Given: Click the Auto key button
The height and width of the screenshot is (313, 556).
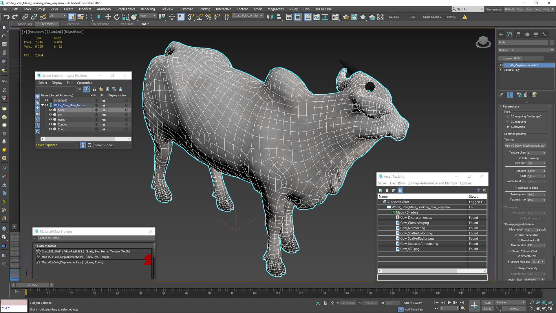Looking at the screenshot, I should (x=488, y=303).
